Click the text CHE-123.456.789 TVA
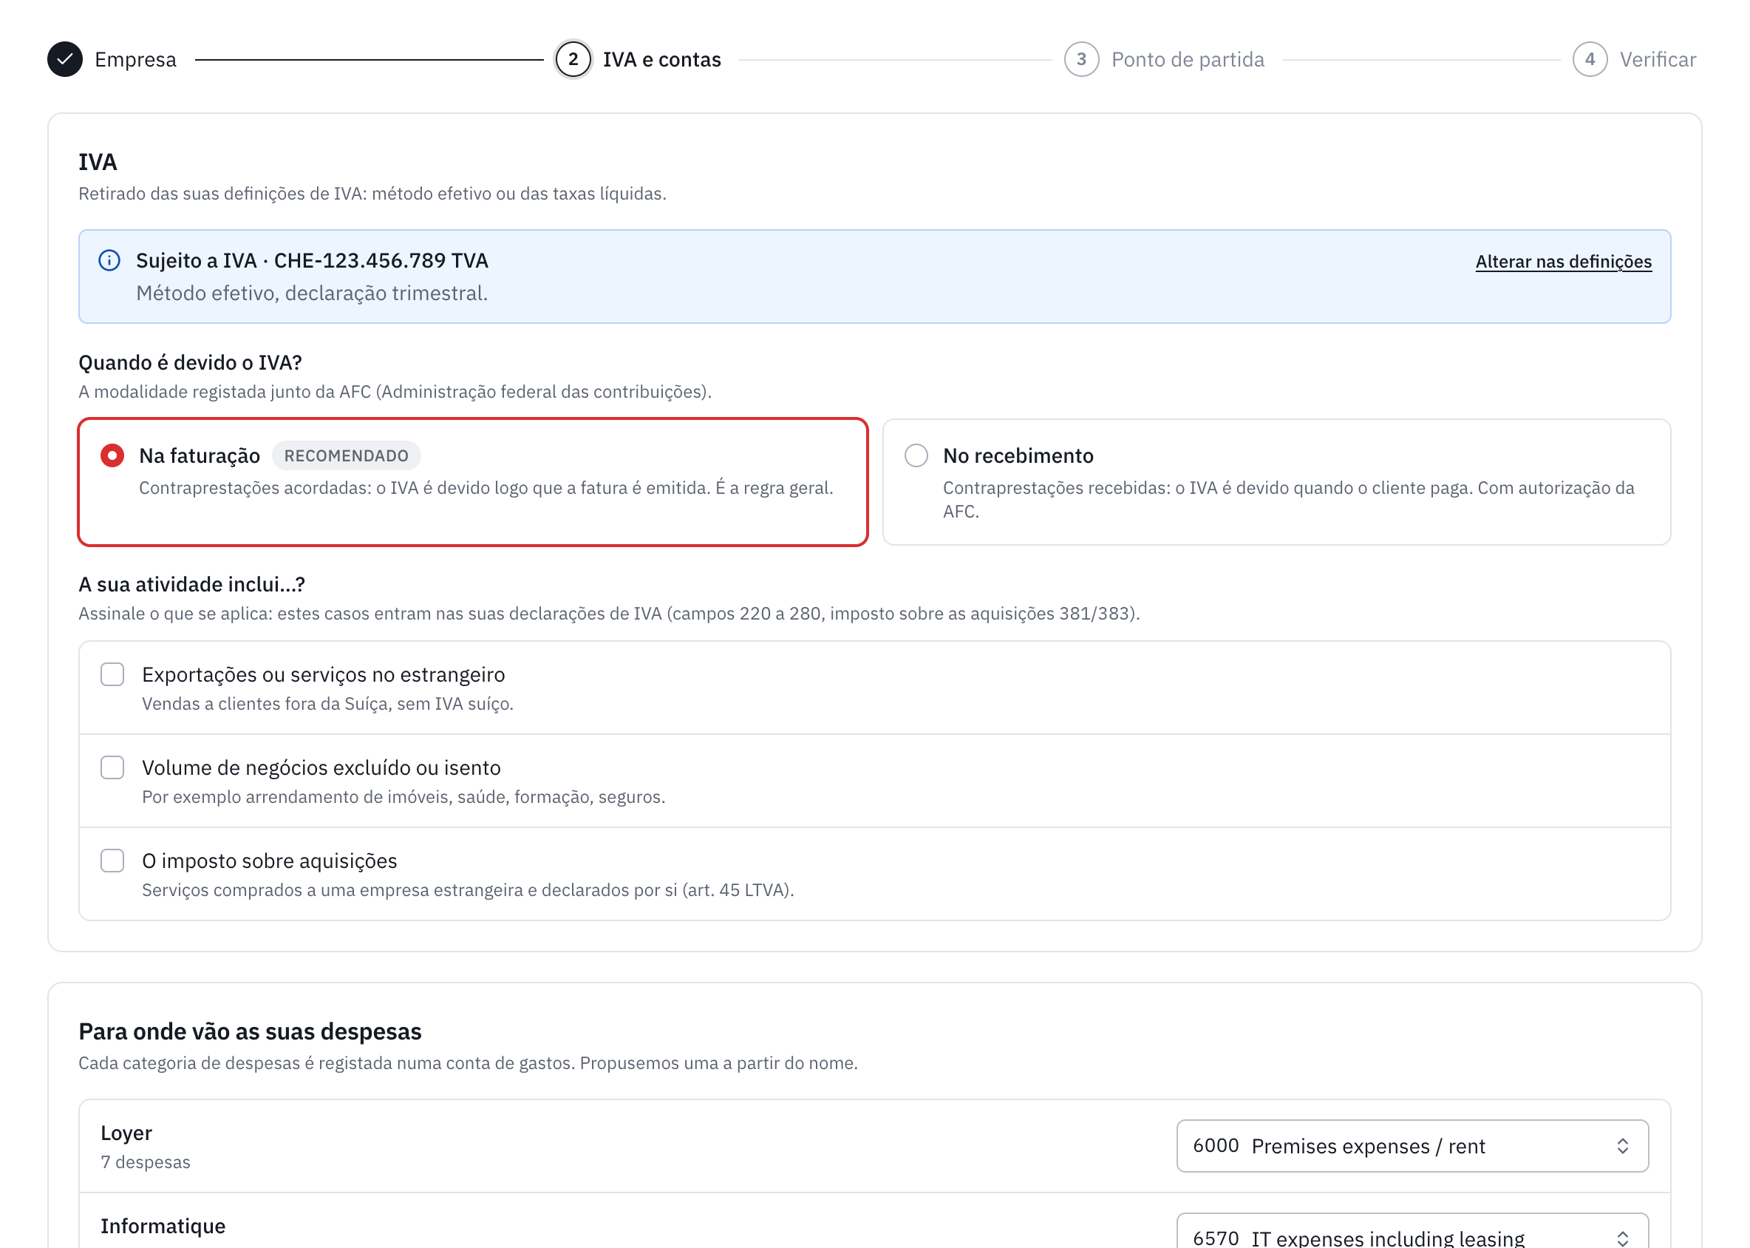This screenshot has width=1750, height=1248. [x=381, y=260]
